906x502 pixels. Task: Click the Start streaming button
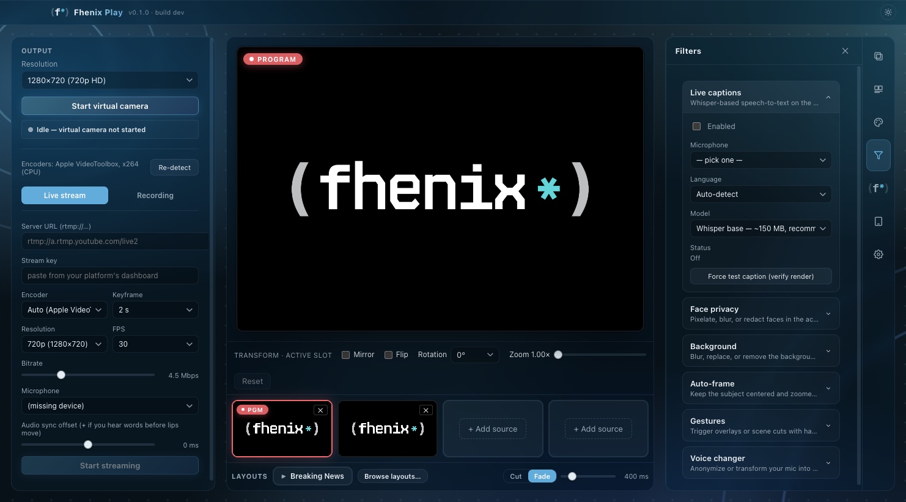pyautogui.click(x=110, y=465)
